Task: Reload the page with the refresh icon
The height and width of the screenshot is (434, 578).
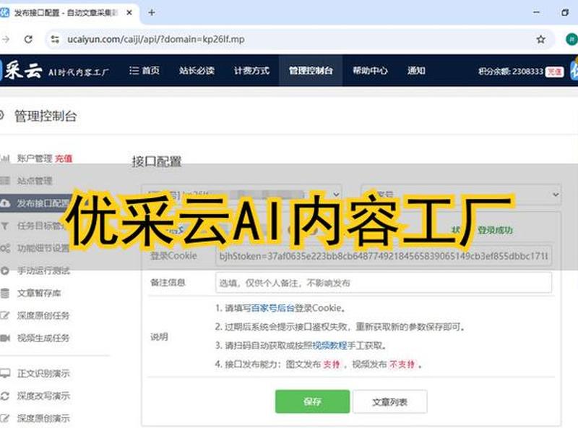Action: click(x=28, y=39)
